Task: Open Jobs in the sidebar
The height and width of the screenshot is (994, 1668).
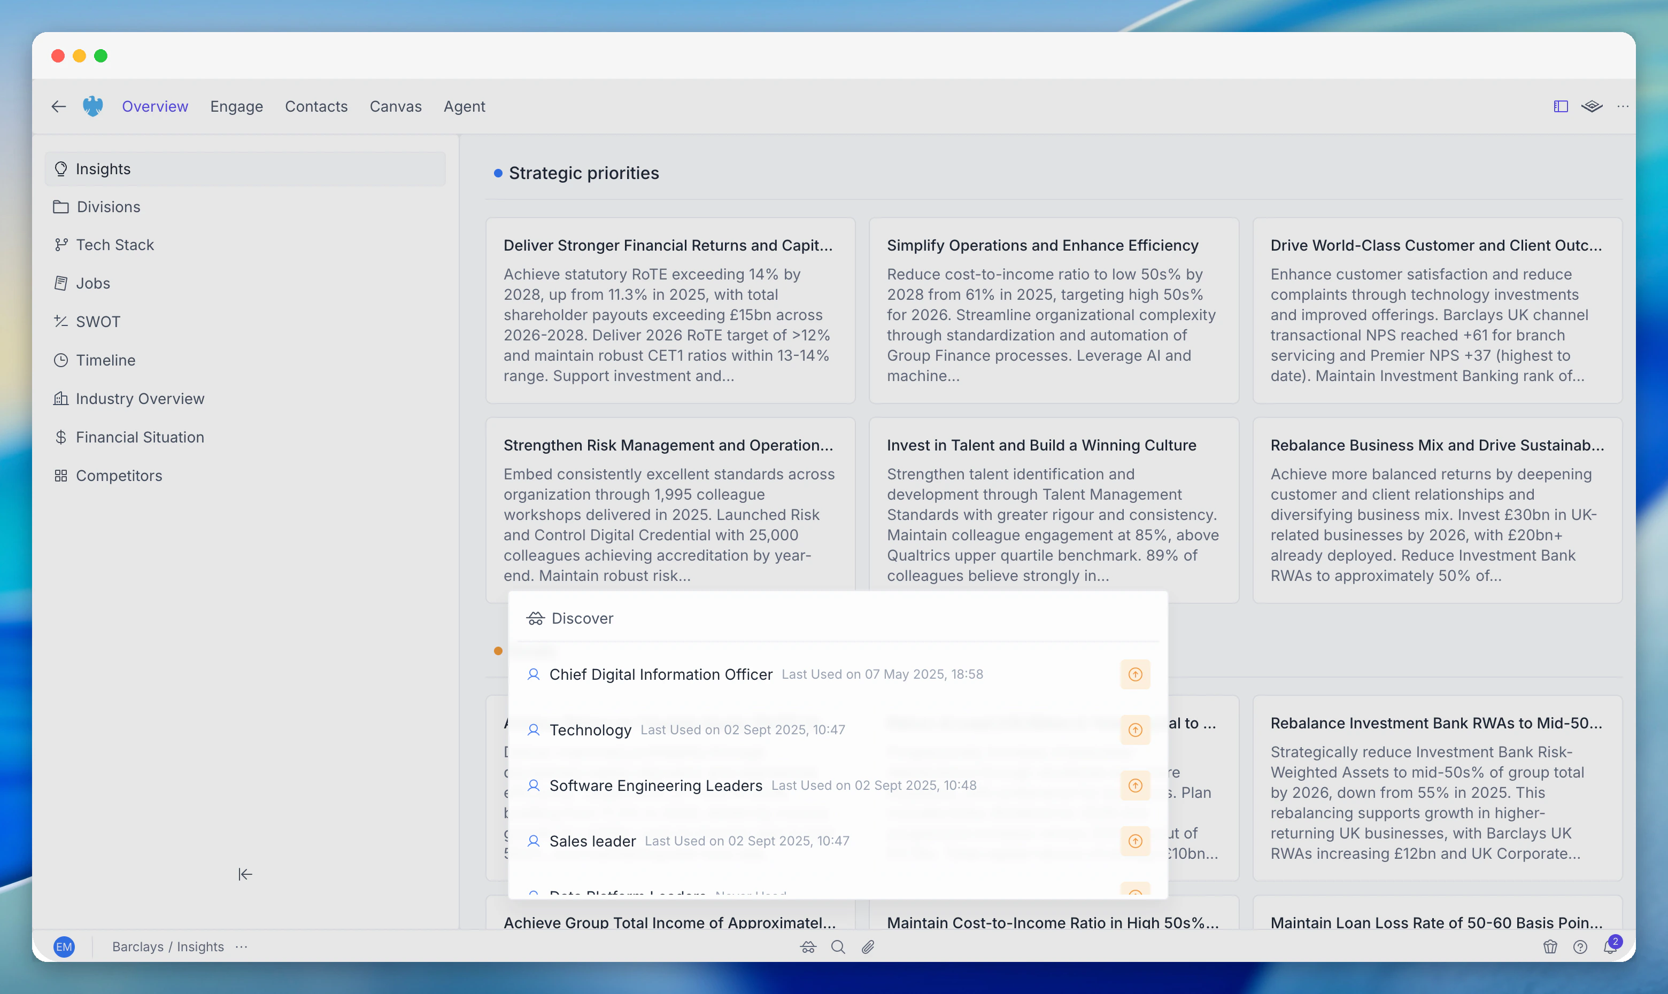Action: click(245, 283)
